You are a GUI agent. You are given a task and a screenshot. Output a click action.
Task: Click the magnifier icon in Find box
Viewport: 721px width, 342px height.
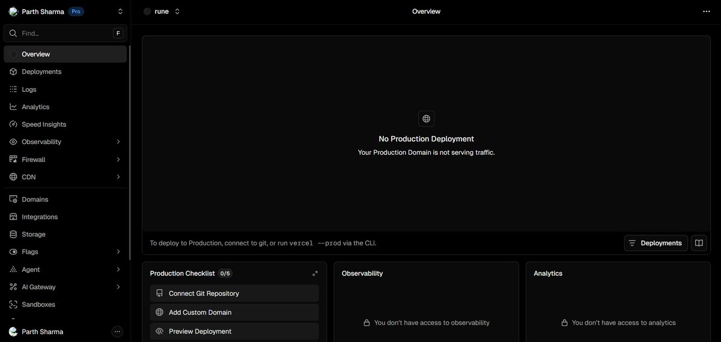coord(13,33)
